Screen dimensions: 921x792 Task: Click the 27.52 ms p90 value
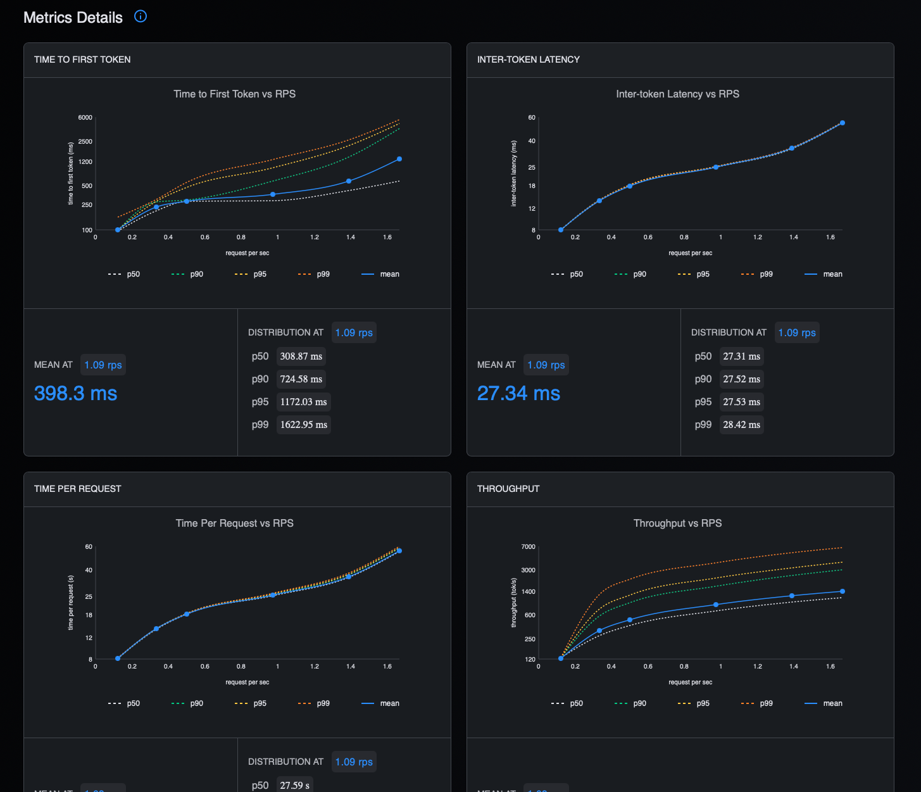[742, 379]
